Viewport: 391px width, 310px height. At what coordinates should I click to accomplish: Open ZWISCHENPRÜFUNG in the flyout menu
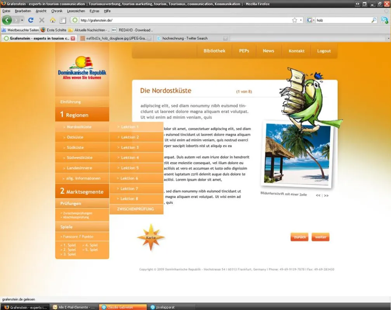[136, 209]
